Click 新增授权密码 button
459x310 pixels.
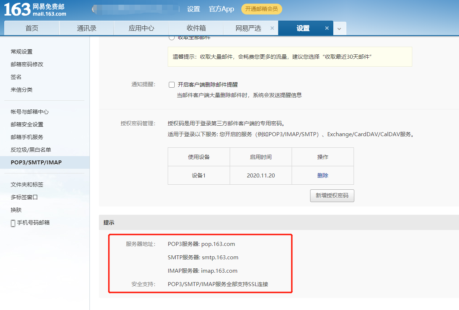[x=332, y=196]
